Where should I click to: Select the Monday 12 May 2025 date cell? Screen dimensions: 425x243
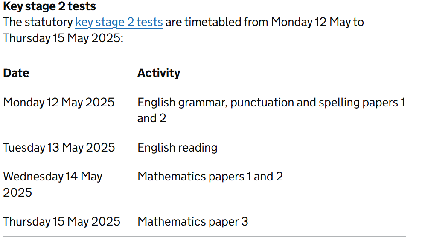pos(59,103)
